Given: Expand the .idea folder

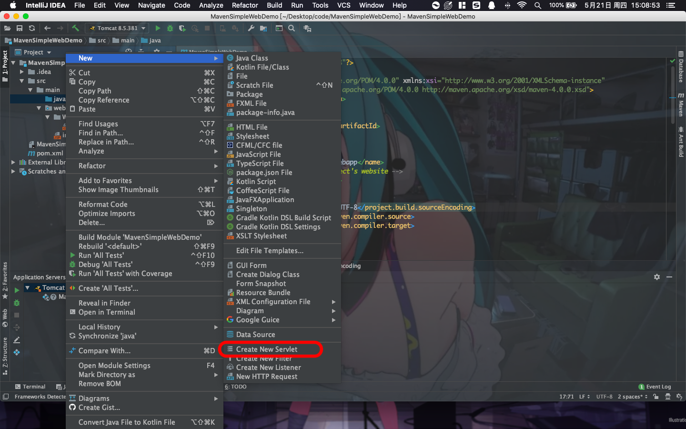Looking at the screenshot, I should (x=22, y=71).
